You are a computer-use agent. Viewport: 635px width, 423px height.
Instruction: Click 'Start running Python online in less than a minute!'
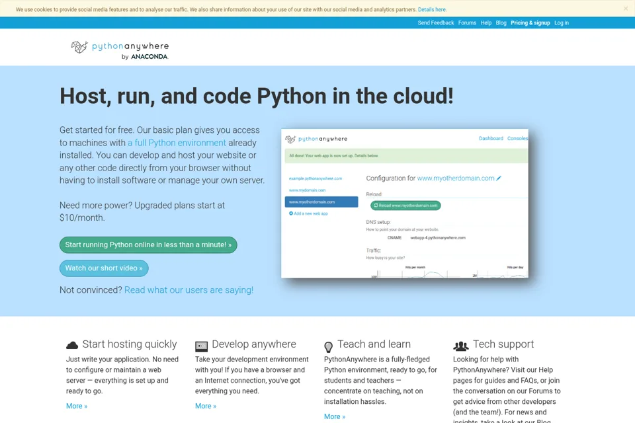pos(148,245)
